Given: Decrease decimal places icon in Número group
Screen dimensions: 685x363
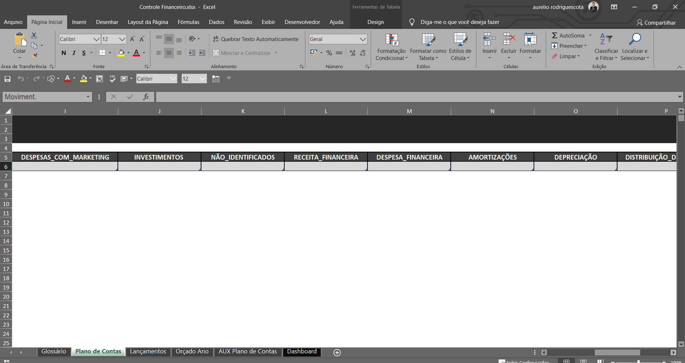Looking at the screenshot, I should (x=362, y=53).
